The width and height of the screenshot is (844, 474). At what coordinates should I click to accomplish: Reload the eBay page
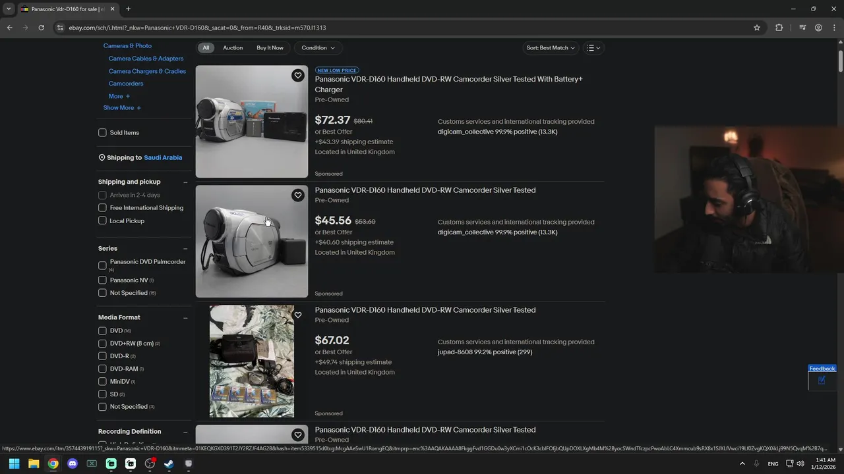coord(41,28)
